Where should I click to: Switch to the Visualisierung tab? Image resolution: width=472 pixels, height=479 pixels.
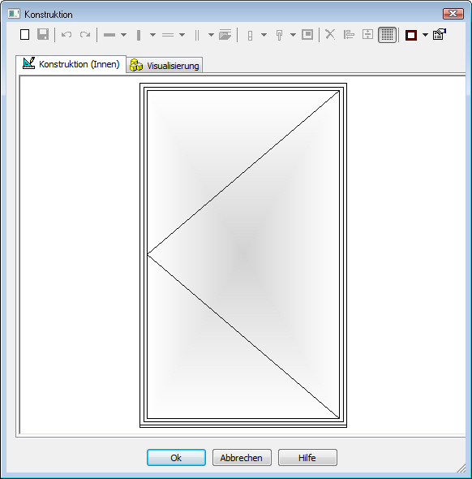pyautogui.click(x=165, y=65)
